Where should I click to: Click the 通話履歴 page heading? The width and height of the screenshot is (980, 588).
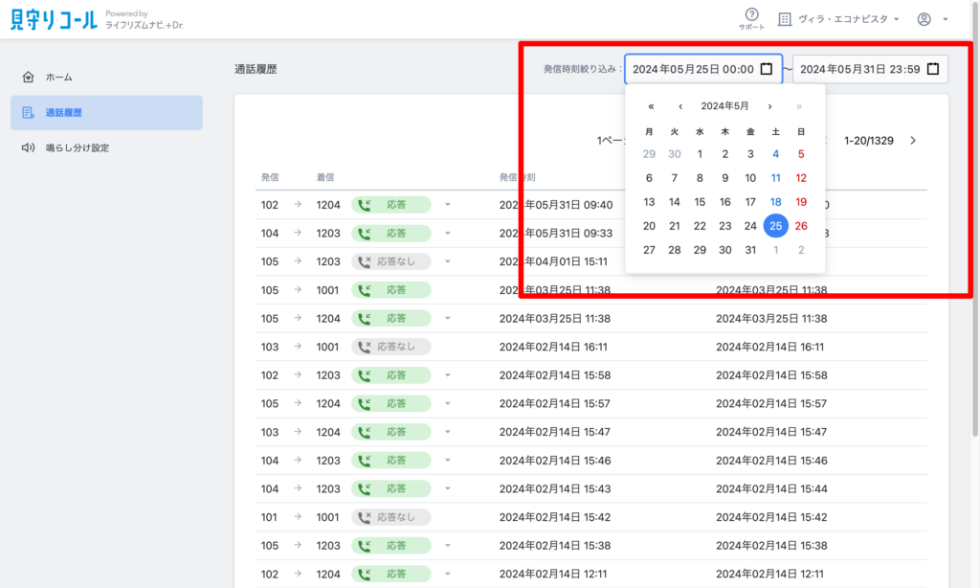pyautogui.click(x=256, y=70)
